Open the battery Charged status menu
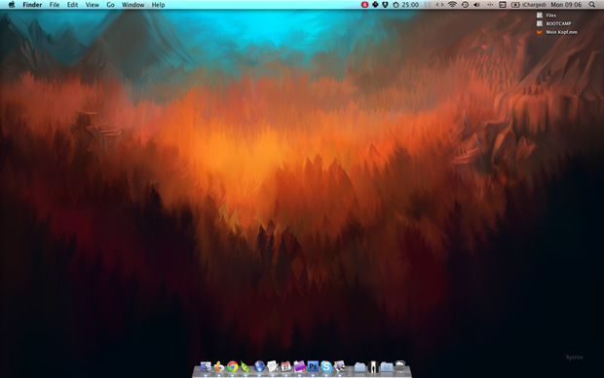The width and height of the screenshot is (604, 378). (x=530, y=5)
